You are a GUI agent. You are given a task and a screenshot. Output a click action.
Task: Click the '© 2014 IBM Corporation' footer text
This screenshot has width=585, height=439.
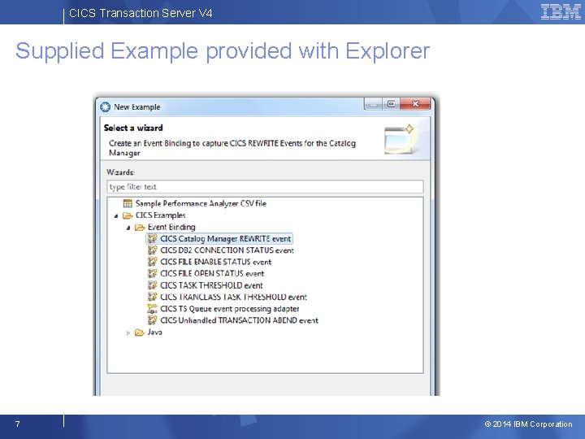[528, 424]
